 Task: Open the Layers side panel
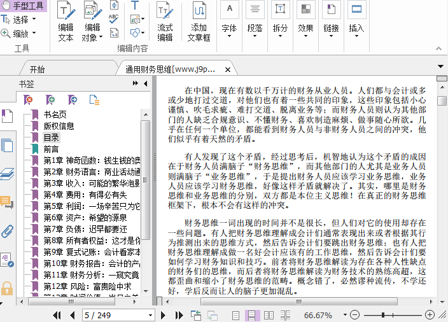tap(7, 174)
